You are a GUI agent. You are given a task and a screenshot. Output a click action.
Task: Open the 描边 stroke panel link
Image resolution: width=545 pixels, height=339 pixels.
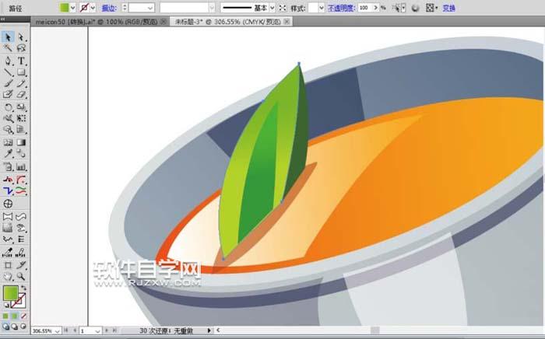(109, 8)
